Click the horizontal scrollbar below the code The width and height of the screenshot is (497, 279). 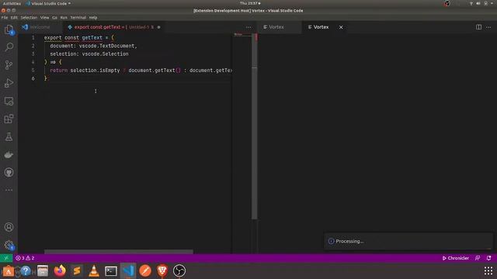click(x=119, y=252)
